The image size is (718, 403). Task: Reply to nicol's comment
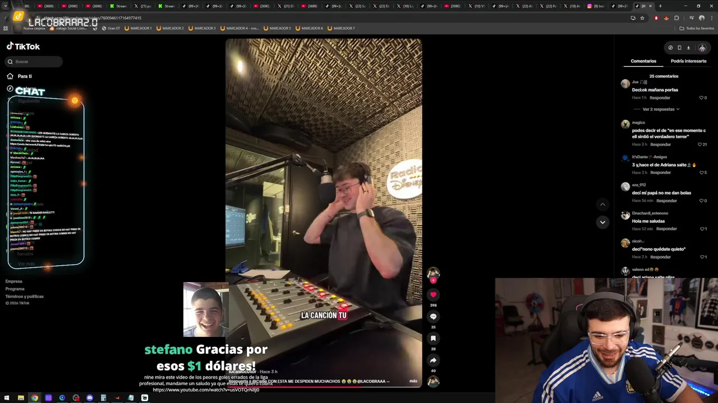(660, 257)
